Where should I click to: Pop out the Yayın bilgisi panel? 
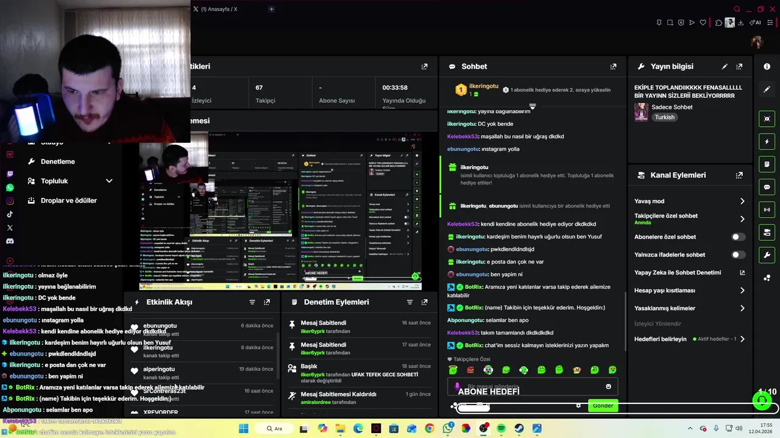coord(739,66)
